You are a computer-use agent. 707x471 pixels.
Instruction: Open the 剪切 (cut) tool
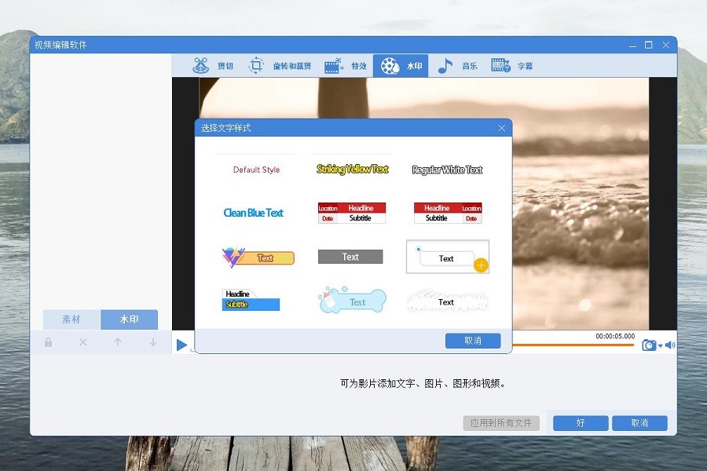[213, 66]
